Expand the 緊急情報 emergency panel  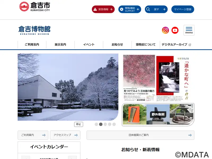pyautogui.click(x=103, y=9)
